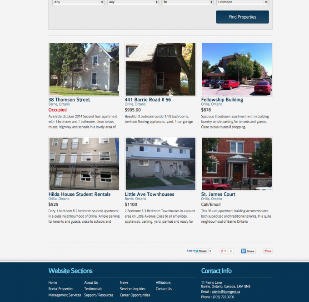This screenshot has height=302, width=309.
Task: Navigate to Career Opportunities in the footer
Action: (135, 295)
